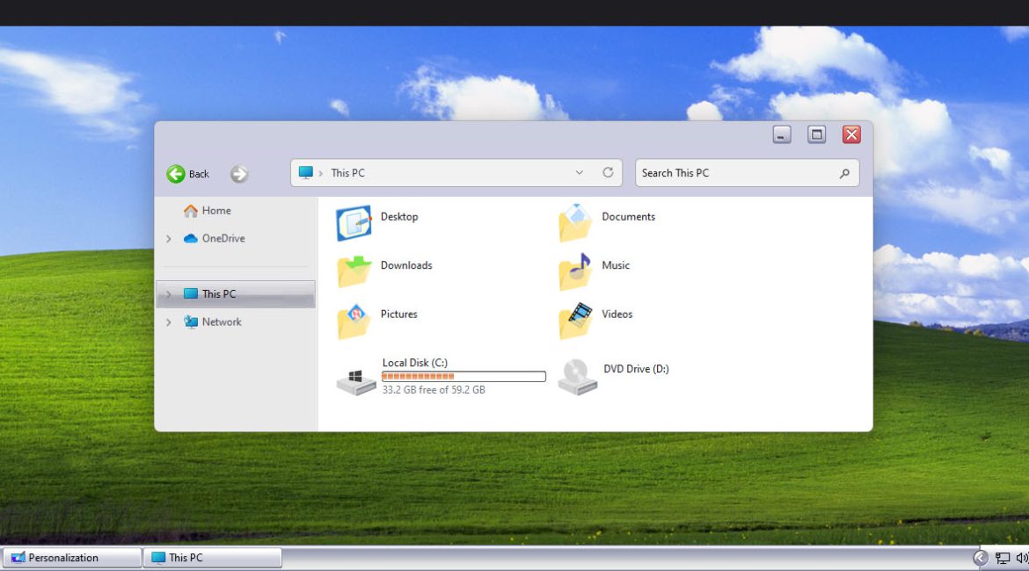Select the Documents folder icon
This screenshot has width=1029, height=571.
[575, 223]
